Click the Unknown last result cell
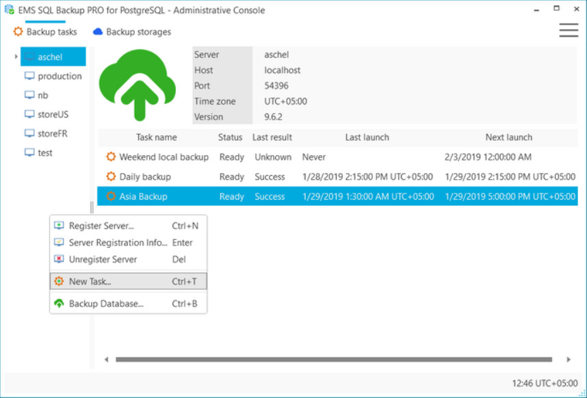This screenshot has width=587, height=398. [x=273, y=157]
